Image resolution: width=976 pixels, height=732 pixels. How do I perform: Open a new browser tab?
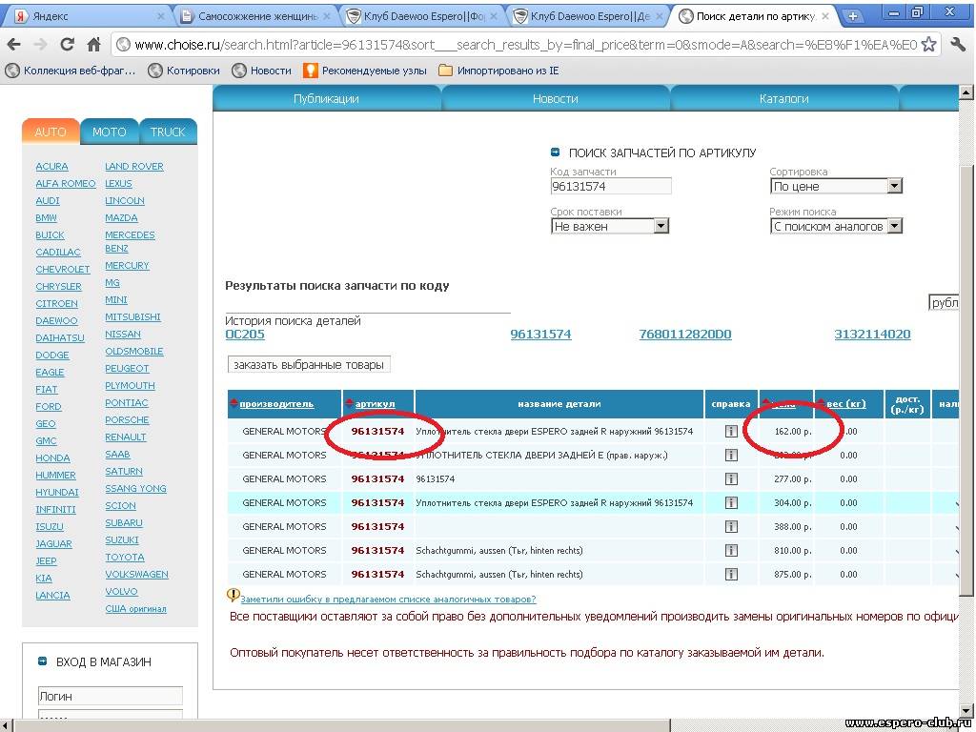[x=853, y=16]
